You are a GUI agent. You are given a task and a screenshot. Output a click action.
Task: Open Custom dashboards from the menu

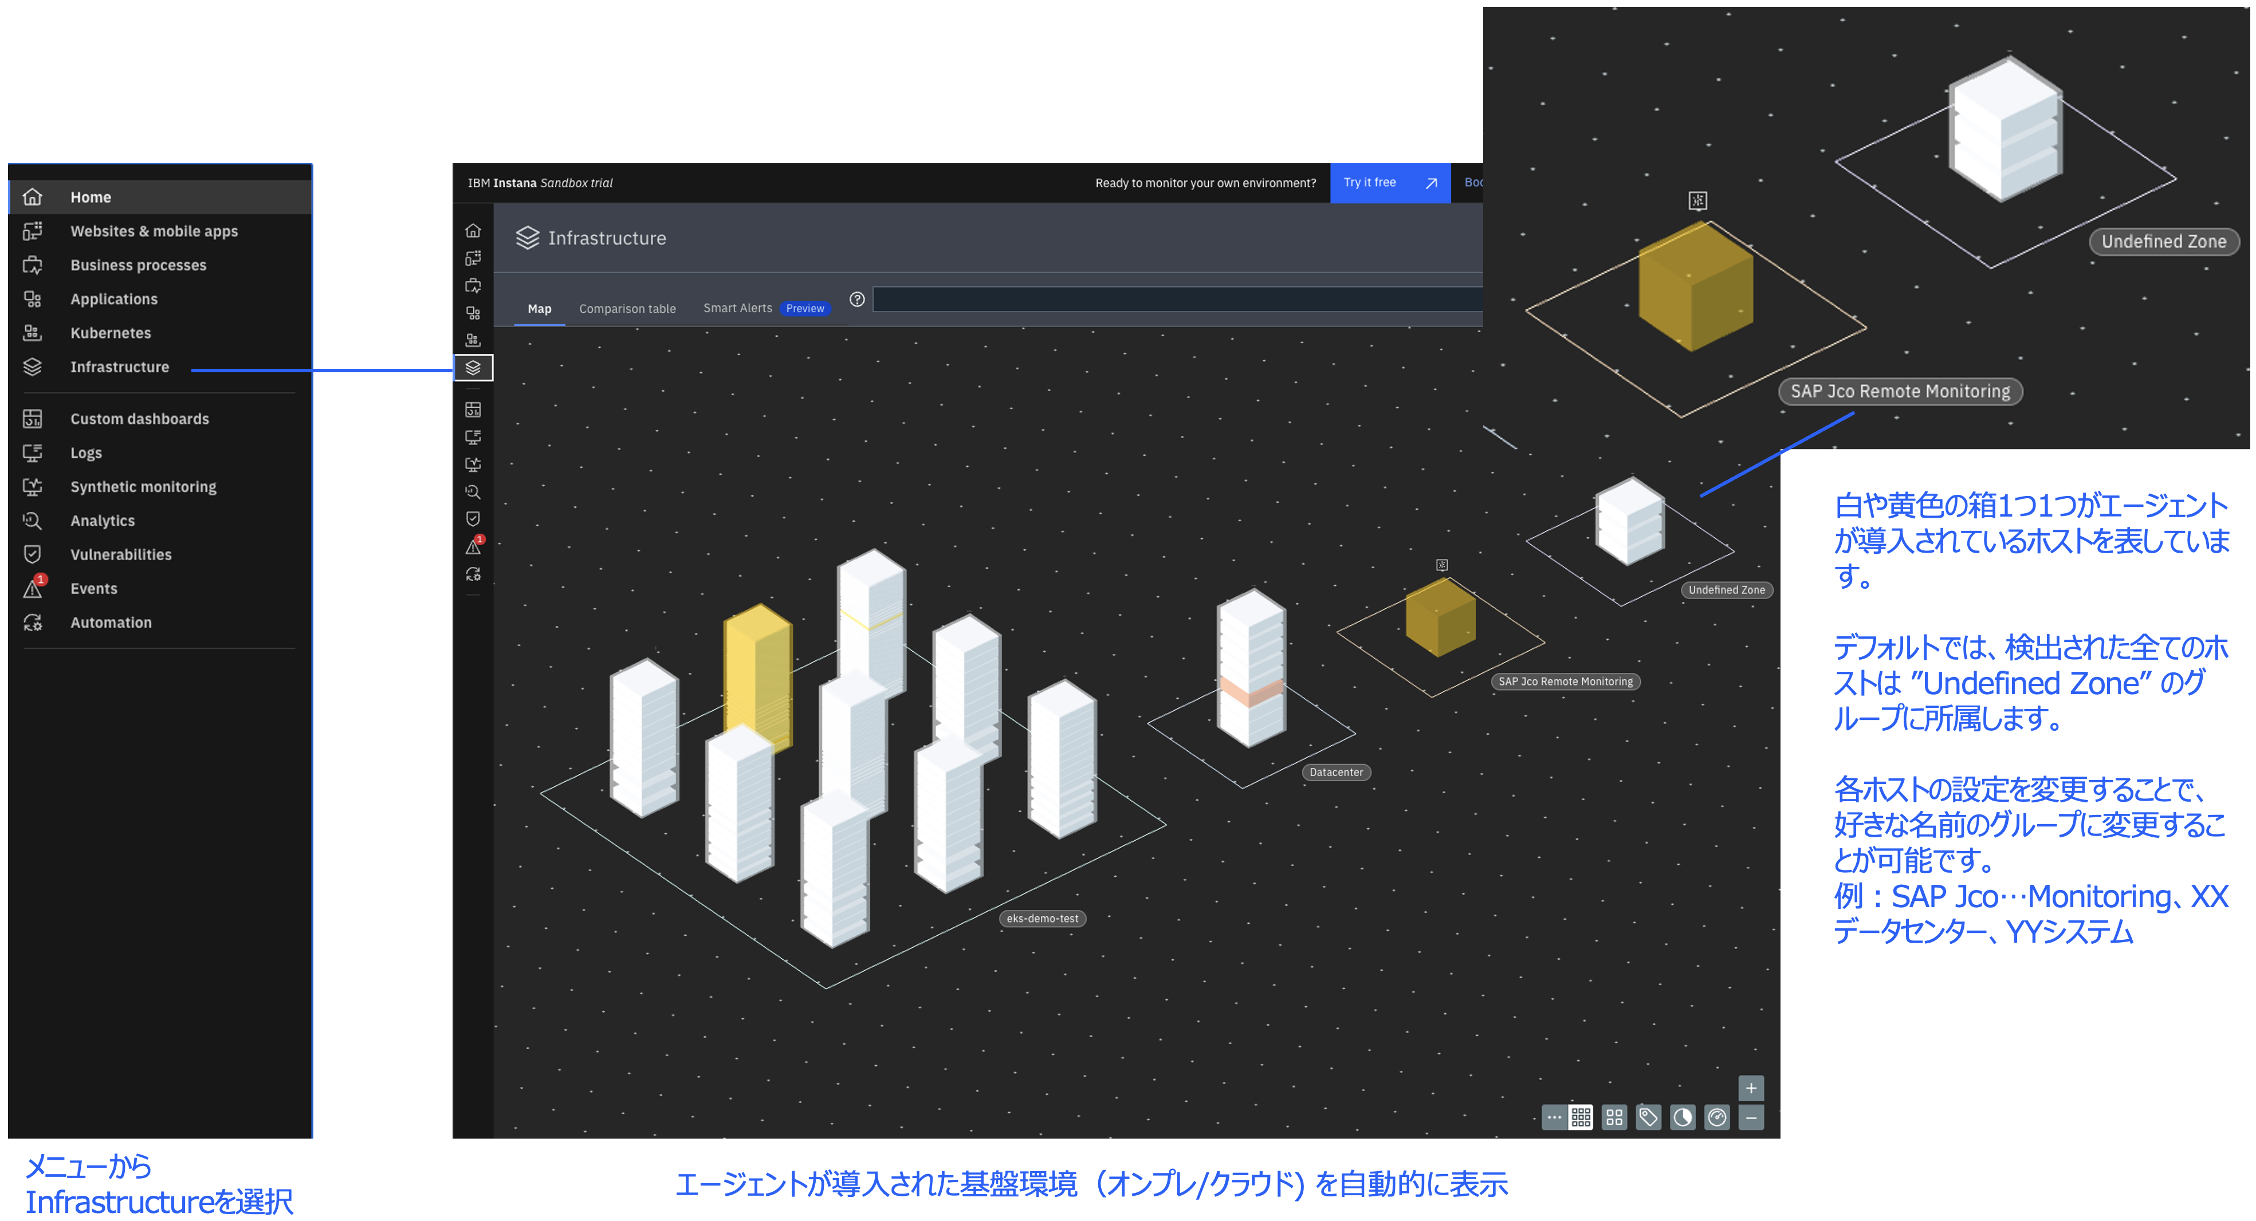(x=139, y=419)
